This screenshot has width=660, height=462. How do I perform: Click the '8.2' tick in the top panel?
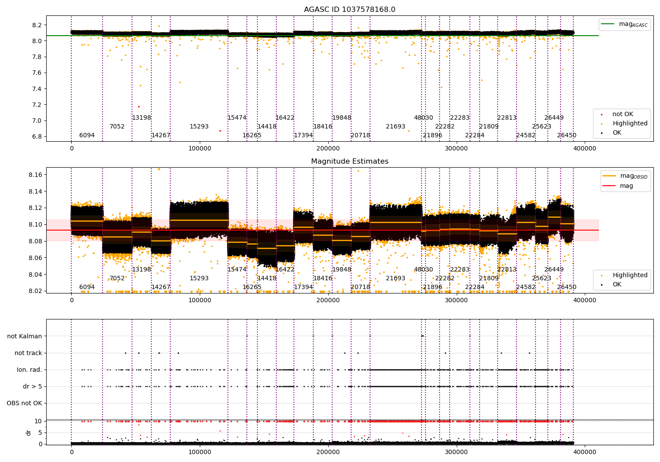pyautogui.click(x=37, y=25)
